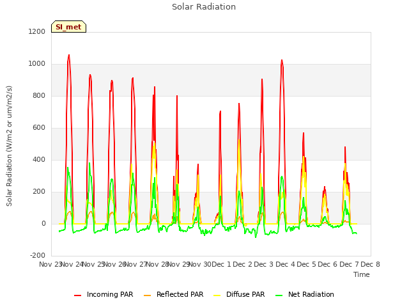Viewport: 409px width, 307px height.
Task: Click the 200 y-axis tick label
Action: pos(39,192)
